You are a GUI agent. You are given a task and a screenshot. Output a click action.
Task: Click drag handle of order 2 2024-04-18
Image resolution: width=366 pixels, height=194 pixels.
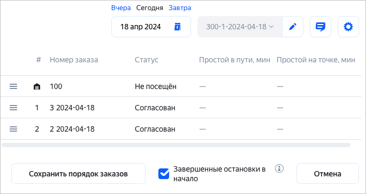13,129
